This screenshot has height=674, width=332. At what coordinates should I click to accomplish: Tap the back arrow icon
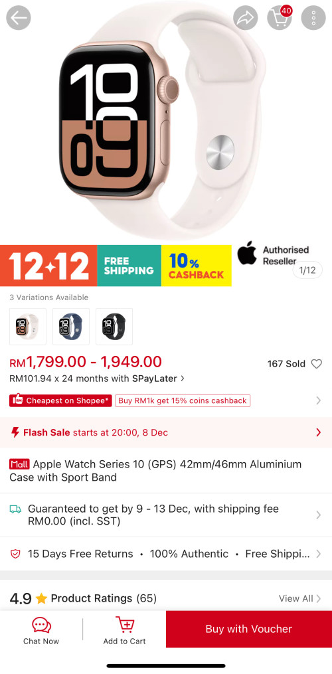[x=19, y=18]
